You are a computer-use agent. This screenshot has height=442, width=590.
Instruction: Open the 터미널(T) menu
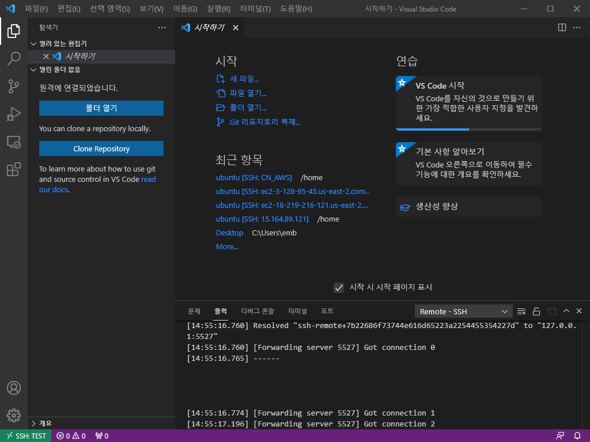(255, 9)
